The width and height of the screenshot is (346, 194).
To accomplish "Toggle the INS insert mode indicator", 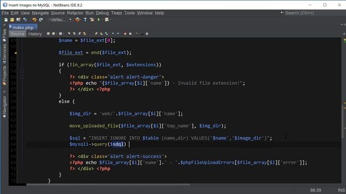I will (x=341, y=190).
